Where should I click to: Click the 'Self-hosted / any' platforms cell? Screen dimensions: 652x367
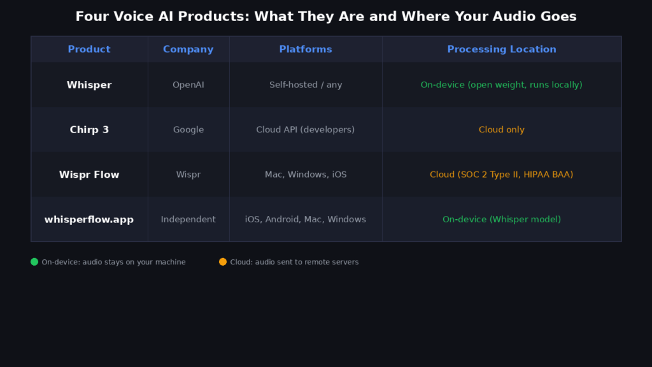[x=306, y=85]
